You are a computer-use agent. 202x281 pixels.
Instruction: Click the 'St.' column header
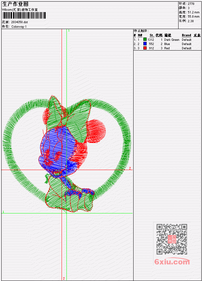coord(152,35)
